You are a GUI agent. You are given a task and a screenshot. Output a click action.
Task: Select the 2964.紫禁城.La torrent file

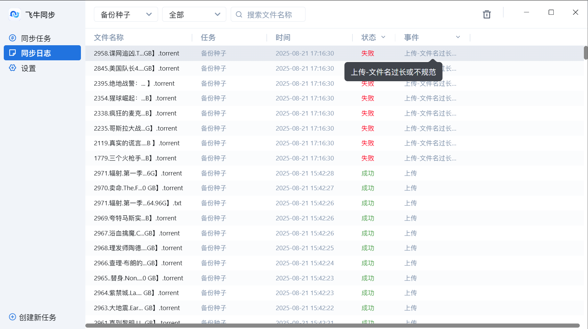coord(136,293)
